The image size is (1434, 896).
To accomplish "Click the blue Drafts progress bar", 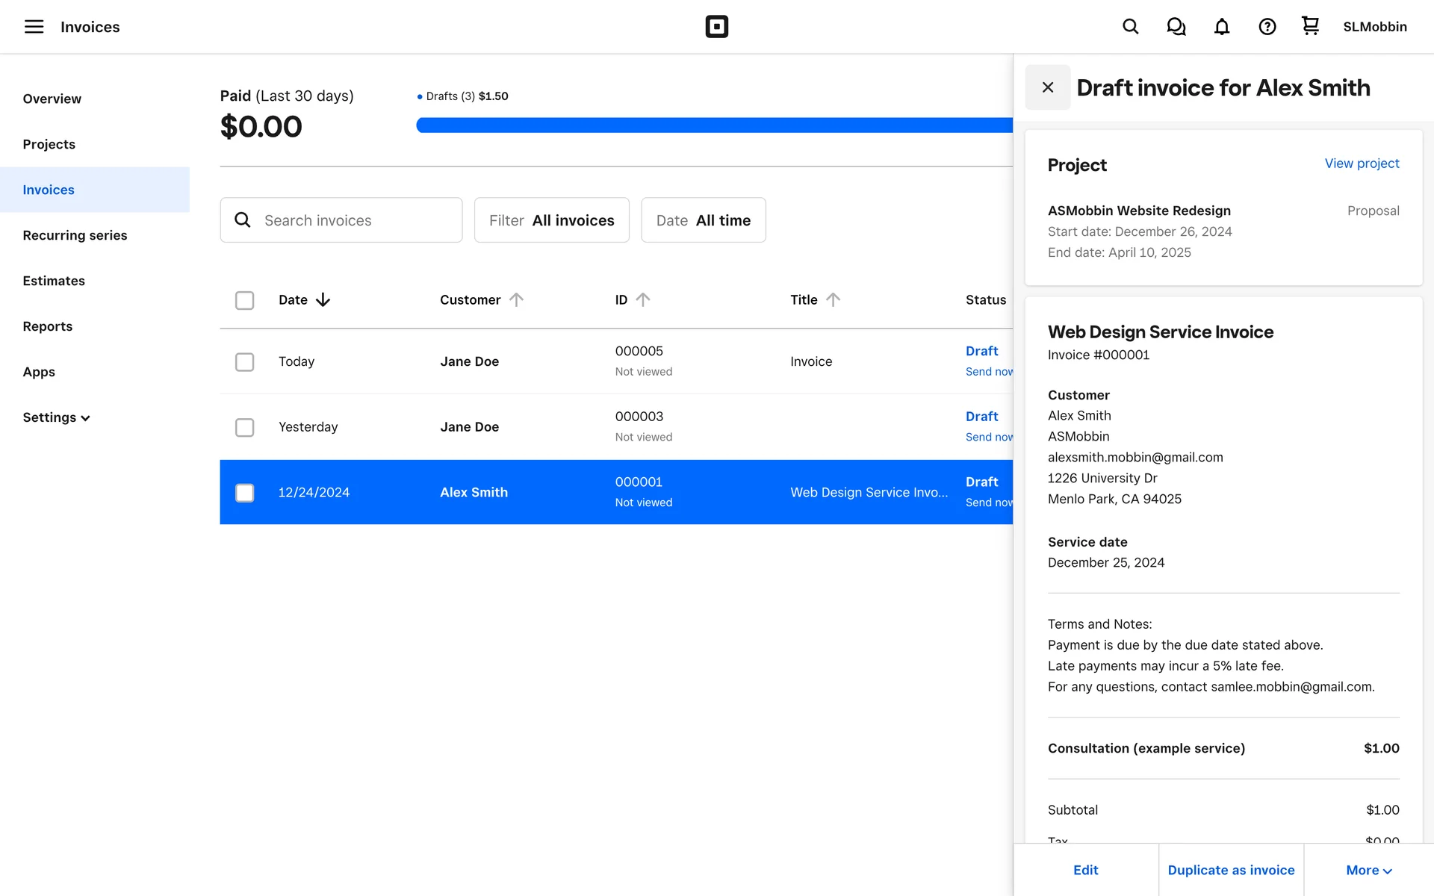I will [x=713, y=125].
